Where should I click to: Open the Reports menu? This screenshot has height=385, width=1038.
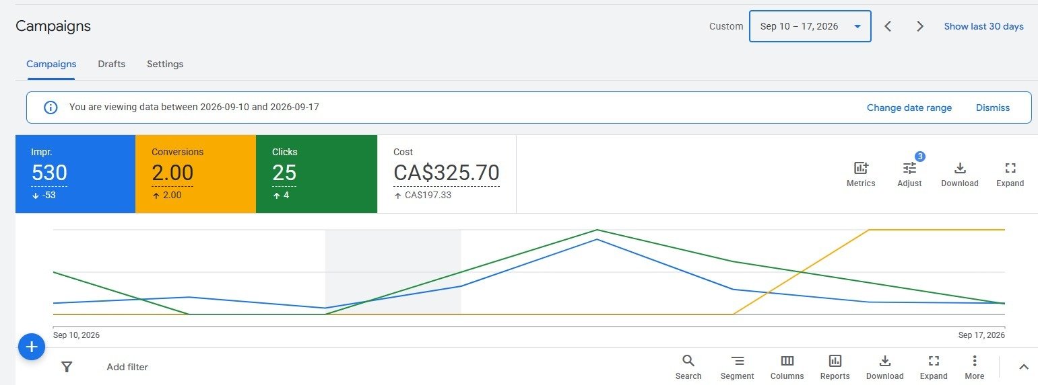835,368
